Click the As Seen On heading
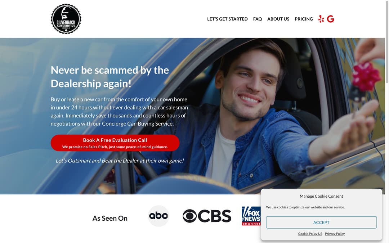389x243 pixels. [110, 218]
